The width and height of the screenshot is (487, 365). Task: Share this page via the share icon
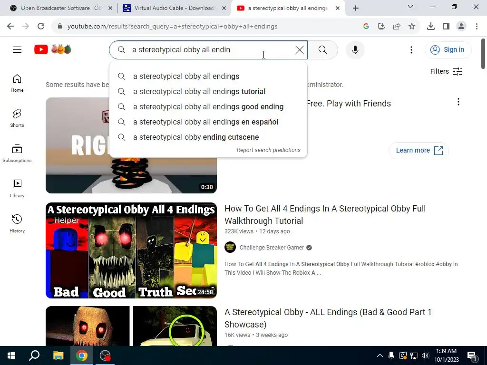pyautogui.click(x=396, y=27)
